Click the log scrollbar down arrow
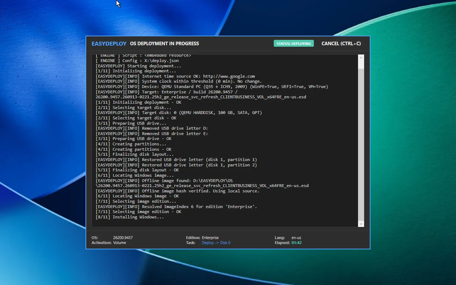 (x=361, y=224)
